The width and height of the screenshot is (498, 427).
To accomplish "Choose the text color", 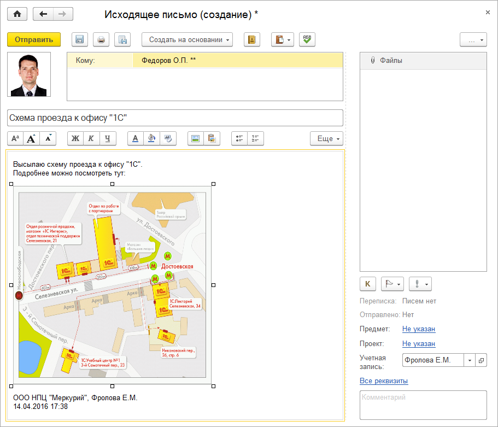I will pos(136,138).
